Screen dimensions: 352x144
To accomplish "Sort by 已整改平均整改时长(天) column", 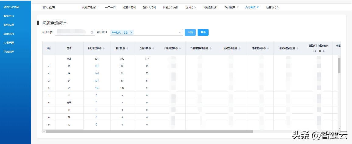I will [323, 51].
